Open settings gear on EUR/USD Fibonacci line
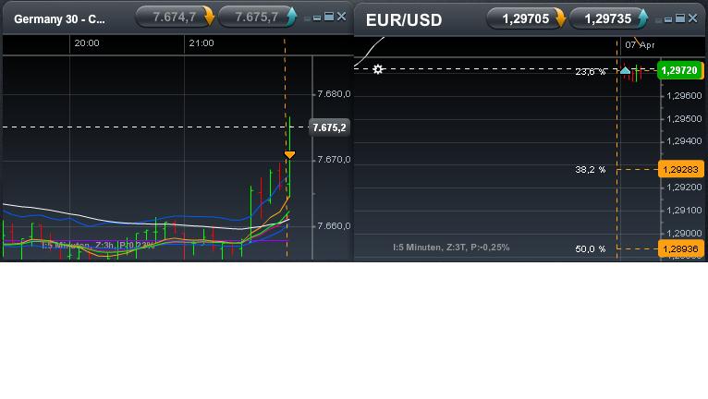This screenshot has width=708, height=399. click(378, 69)
